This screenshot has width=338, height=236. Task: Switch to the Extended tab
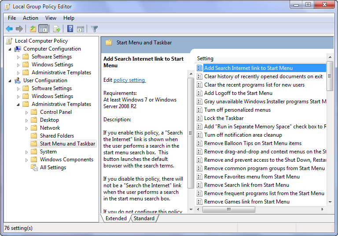coord(116,218)
